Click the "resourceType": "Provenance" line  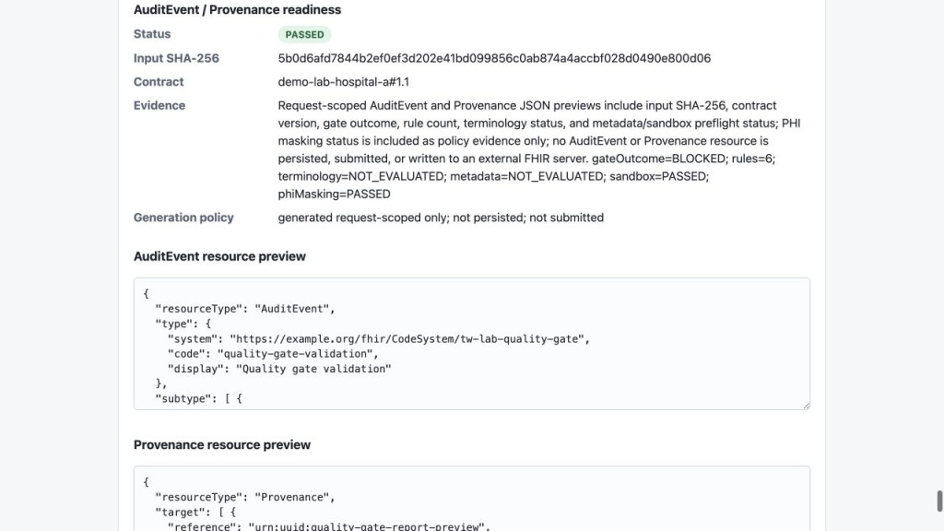click(x=245, y=497)
